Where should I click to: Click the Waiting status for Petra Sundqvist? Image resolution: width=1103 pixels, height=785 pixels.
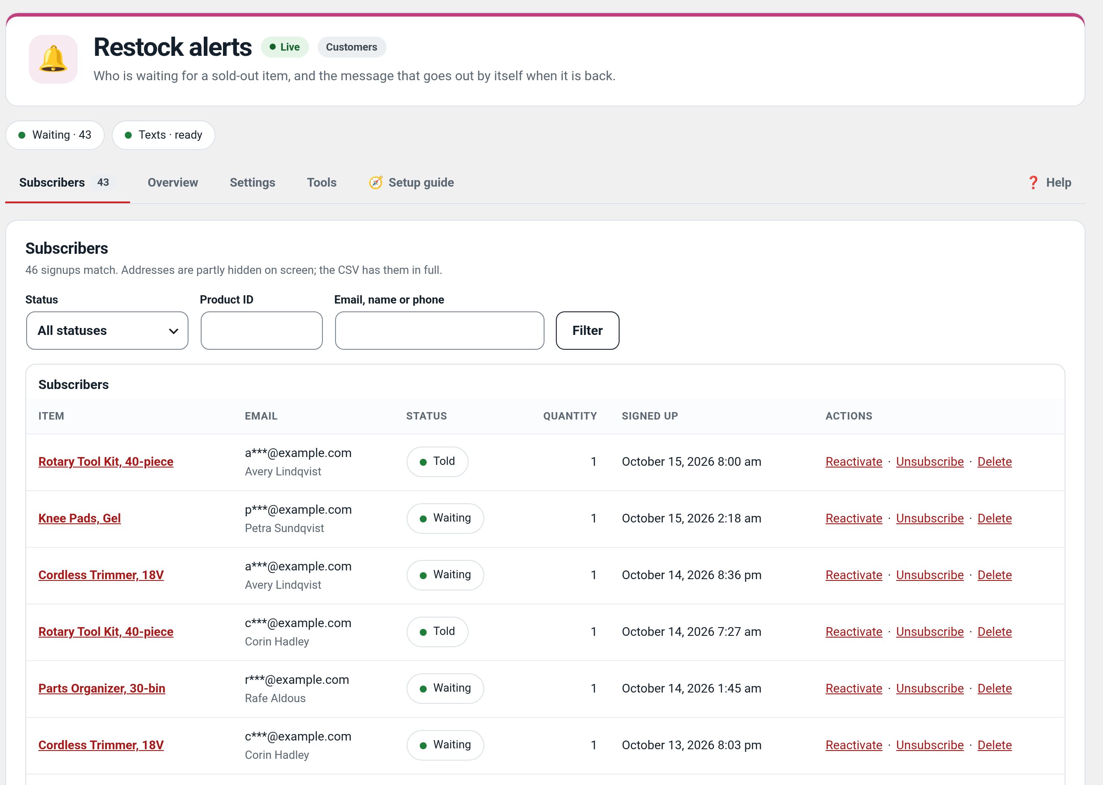445,518
